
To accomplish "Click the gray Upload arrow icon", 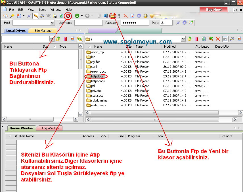I will click(x=87, y=16).
